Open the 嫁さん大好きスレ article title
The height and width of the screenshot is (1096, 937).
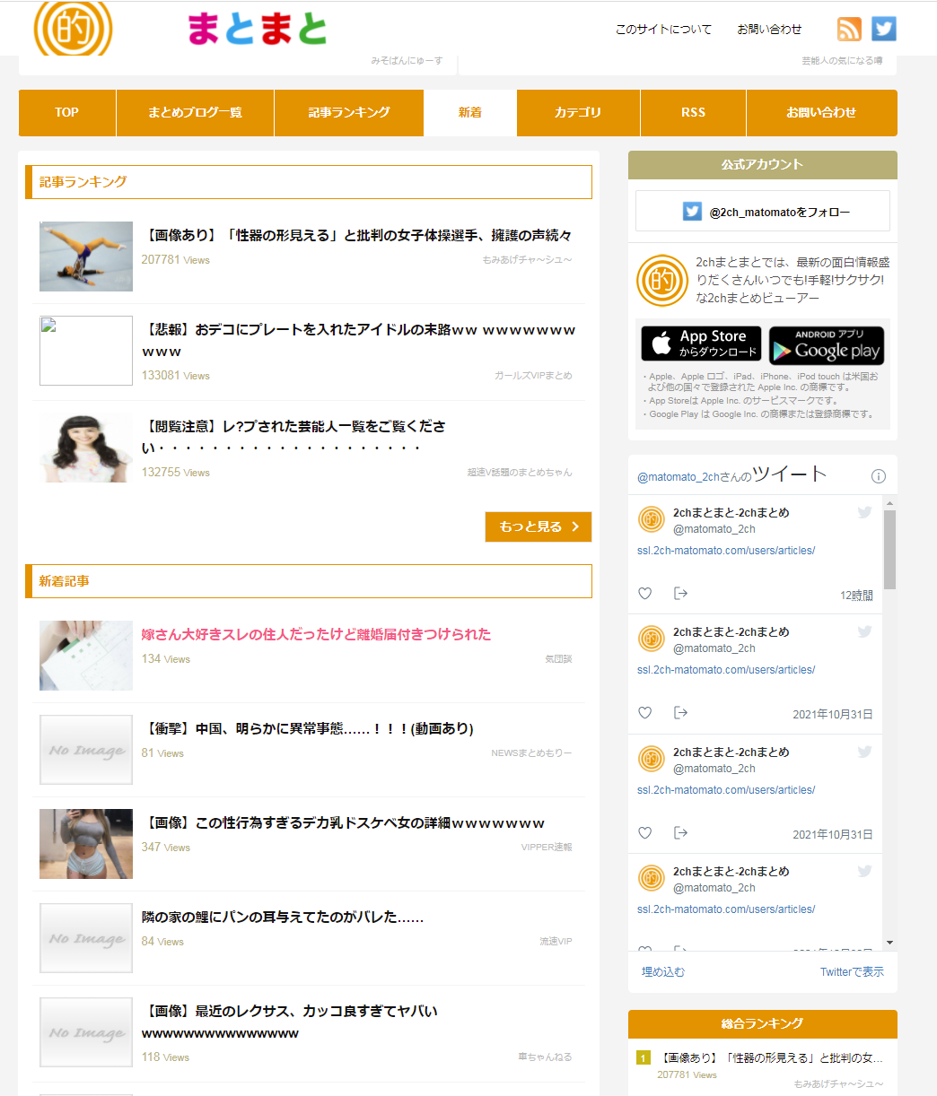317,634
